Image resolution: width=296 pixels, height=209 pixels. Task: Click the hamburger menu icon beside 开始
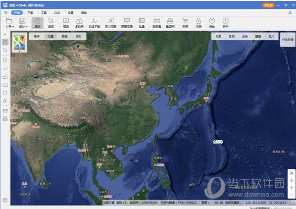pos(6,13)
